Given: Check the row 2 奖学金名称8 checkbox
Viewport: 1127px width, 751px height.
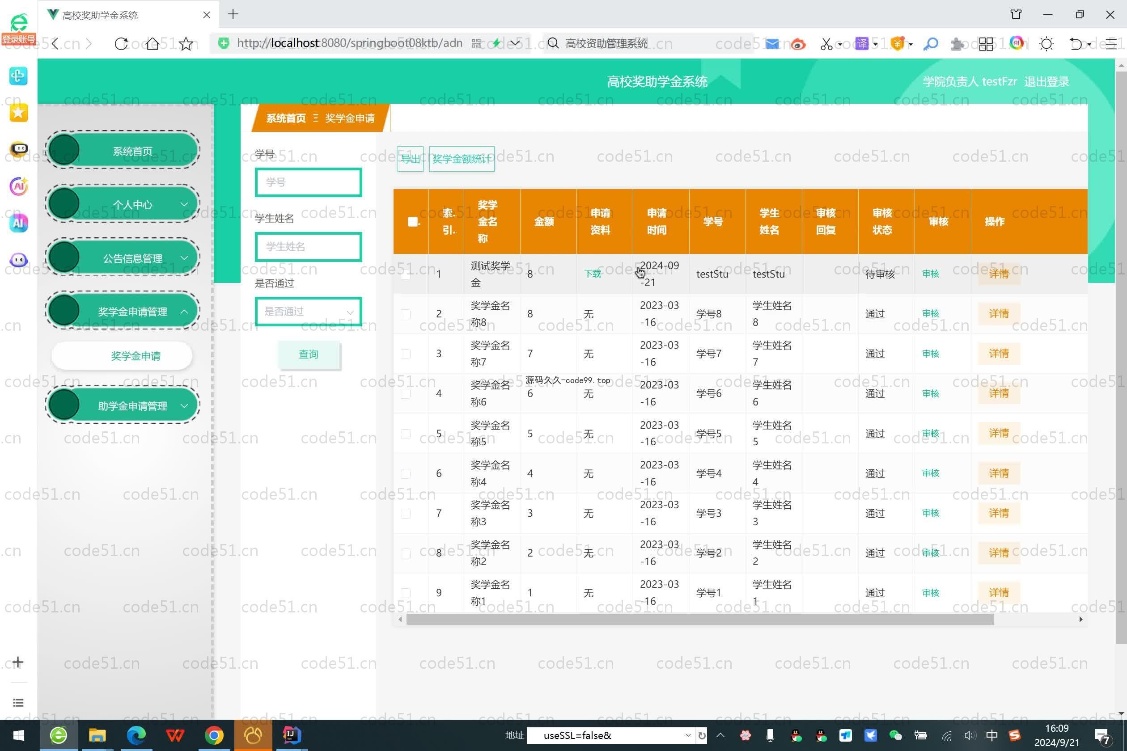Looking at the screenshot, I should coord(405,314).
